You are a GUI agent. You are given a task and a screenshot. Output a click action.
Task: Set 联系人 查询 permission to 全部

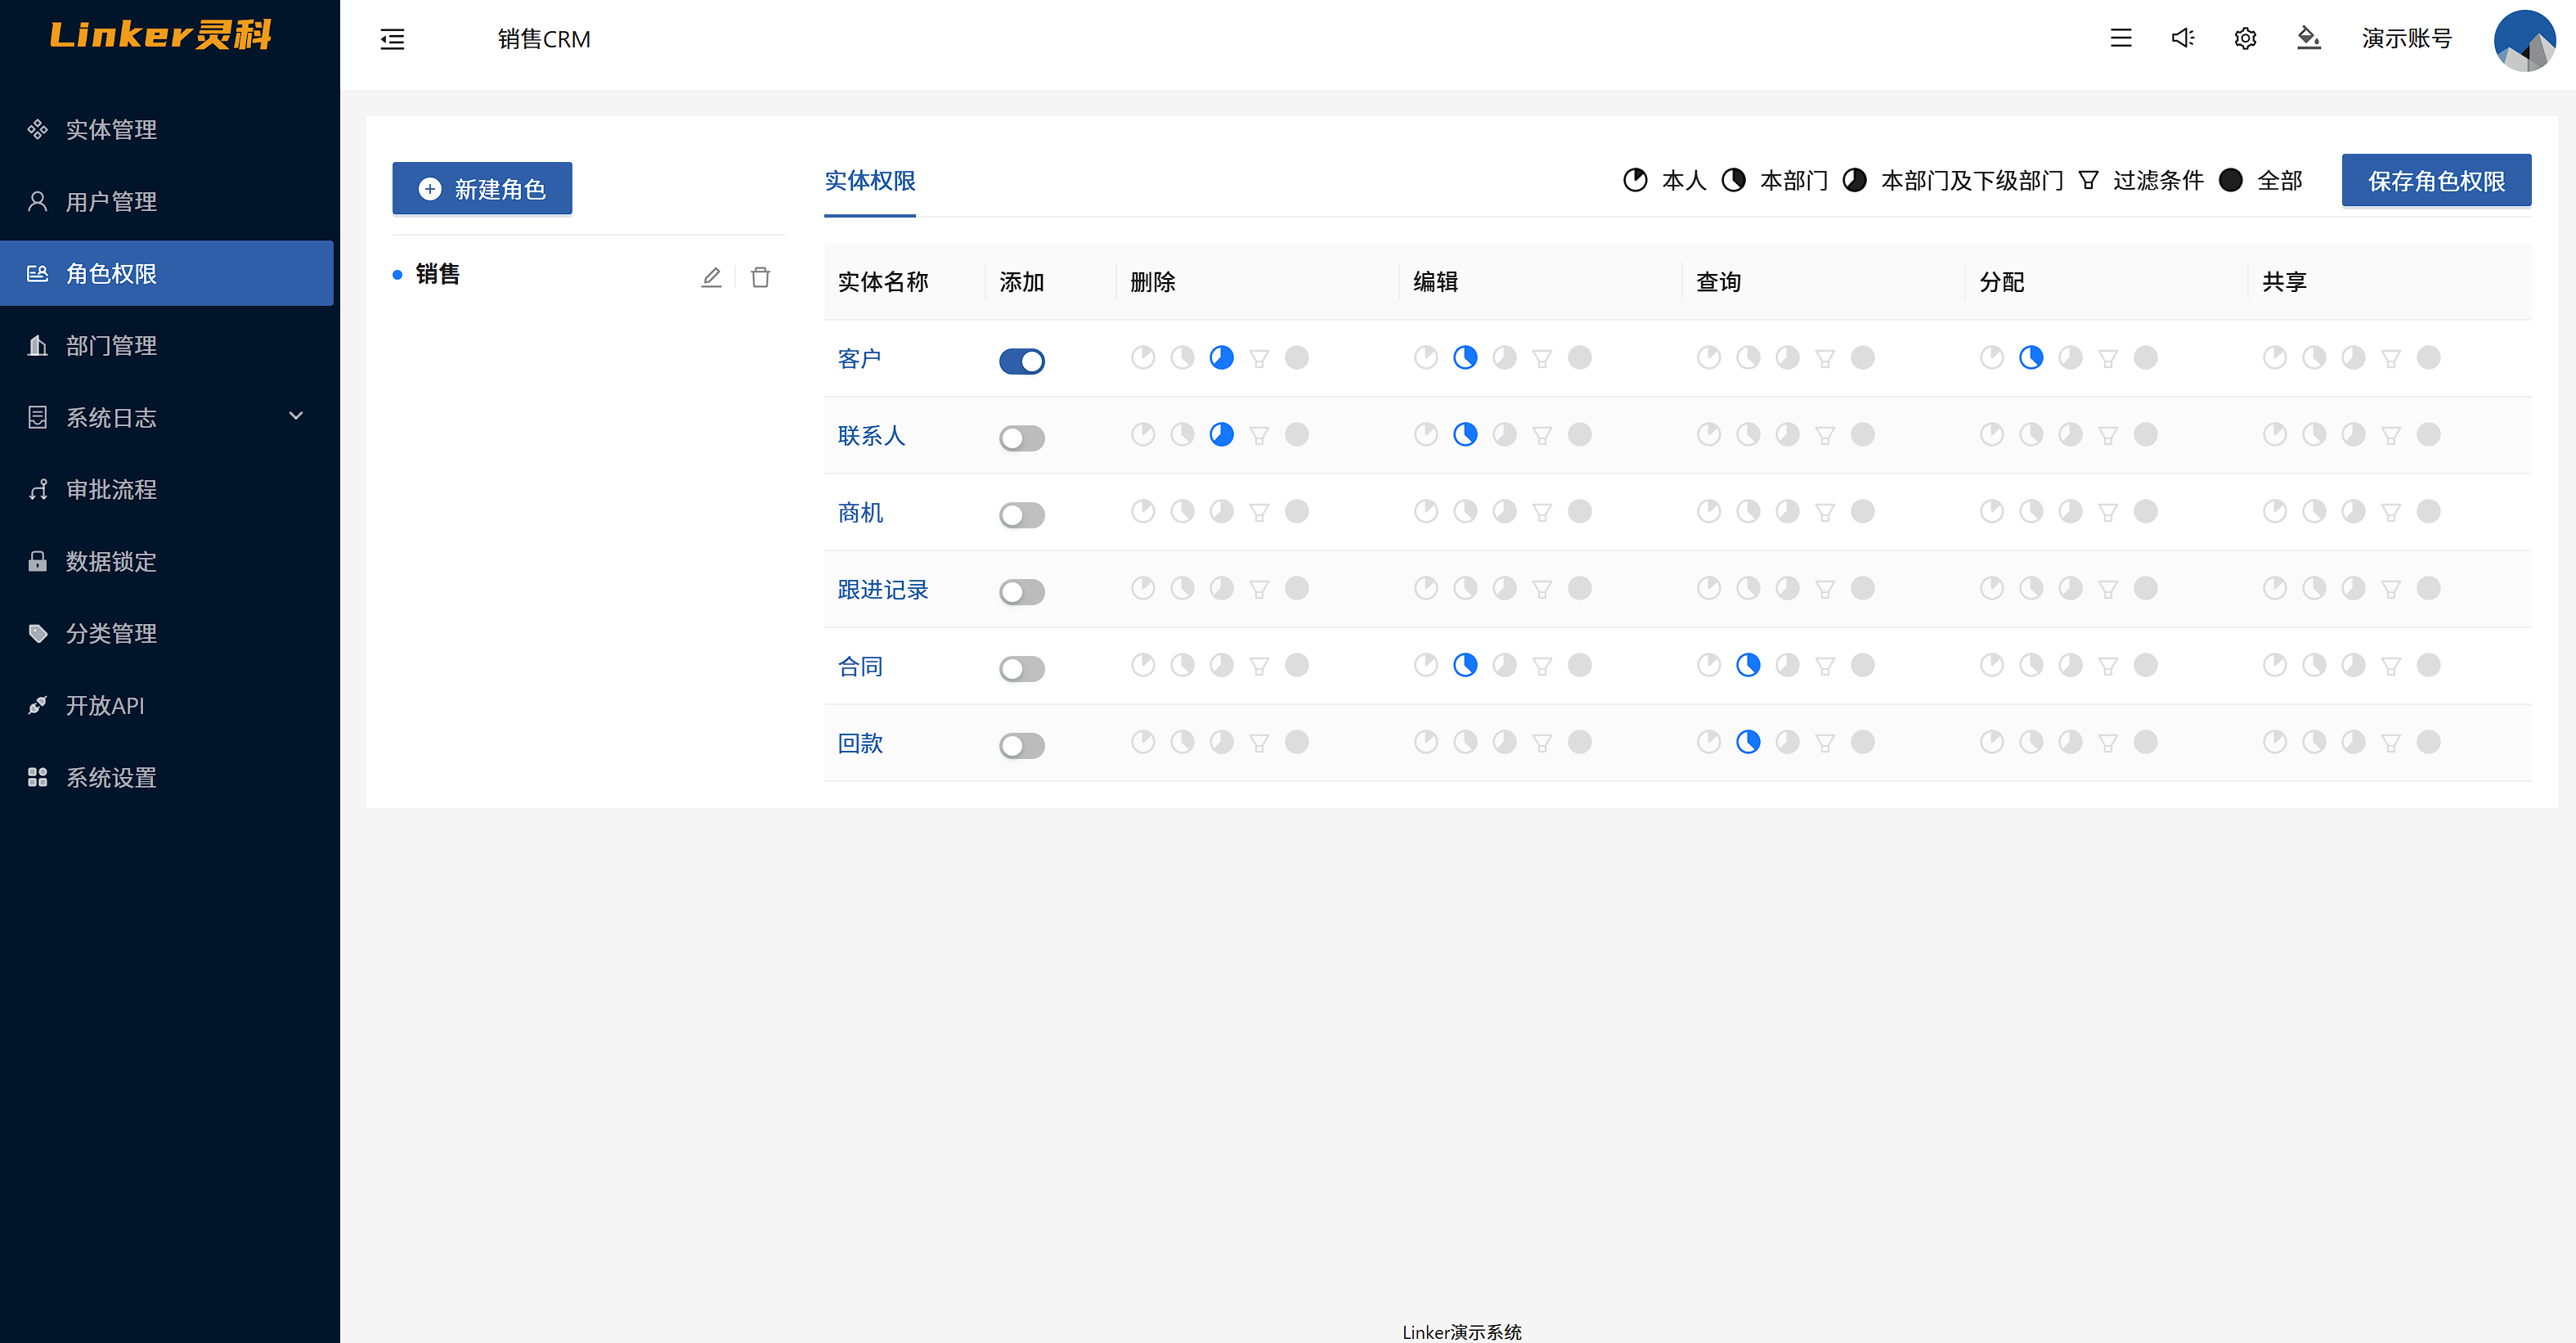pyautogui.click(x=1862, y=434)
